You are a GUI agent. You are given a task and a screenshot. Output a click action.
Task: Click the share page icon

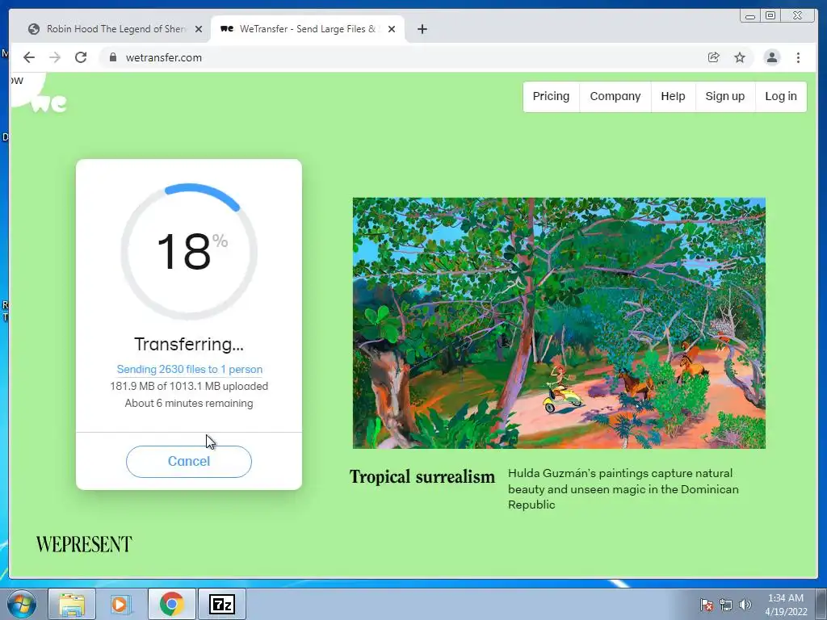(x=713, y=57)
